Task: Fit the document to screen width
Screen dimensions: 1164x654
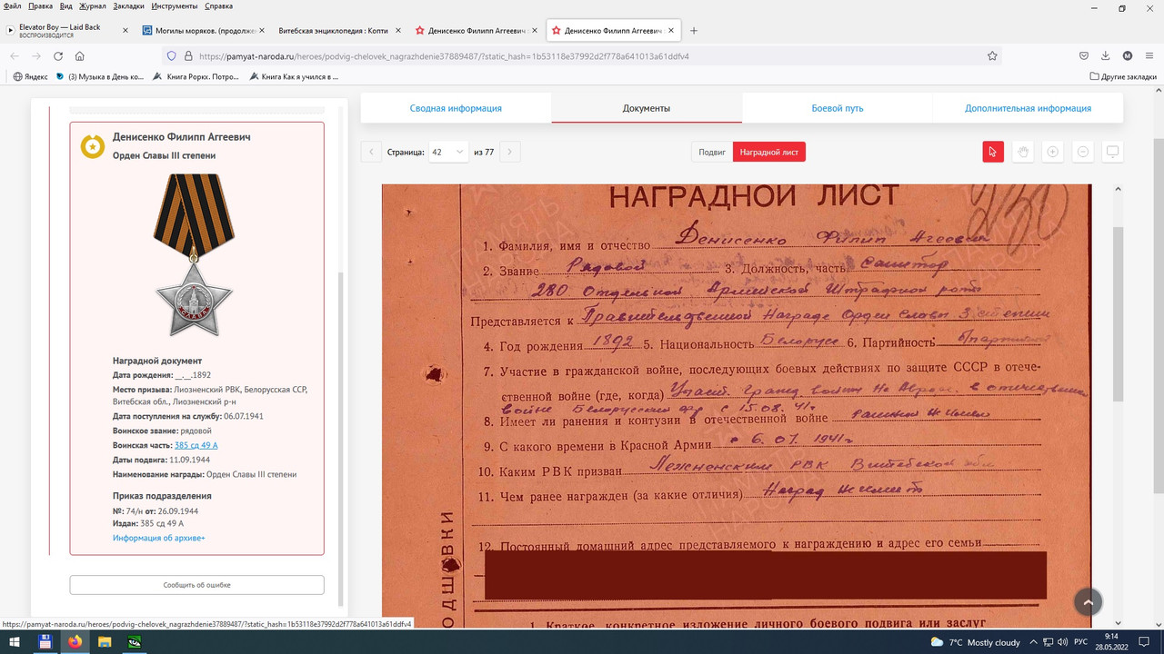Action: [1112, 152]
